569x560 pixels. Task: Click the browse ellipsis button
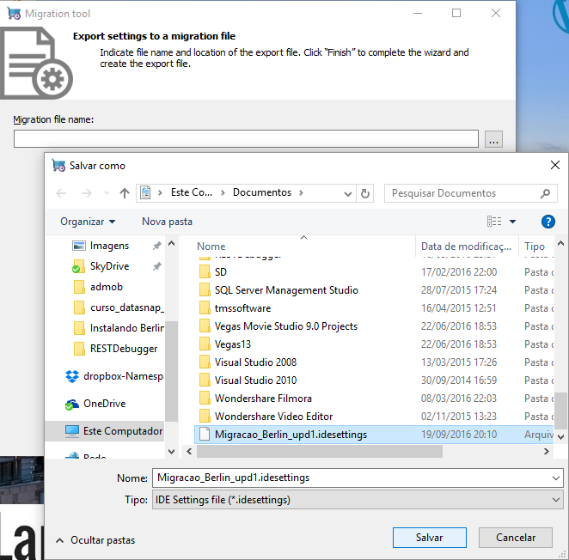click(x=493, y=139)
